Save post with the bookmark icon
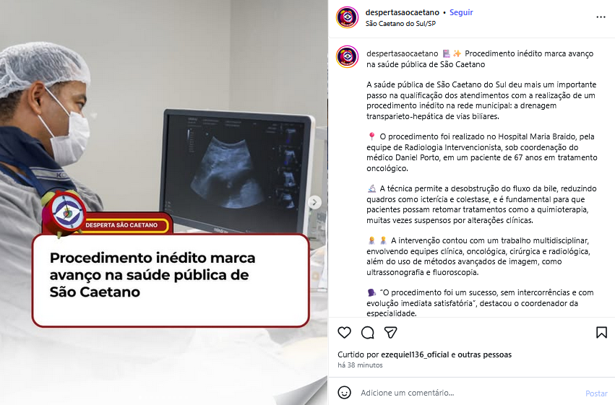This screenshot has width=615, height=405. click(601, 333)
